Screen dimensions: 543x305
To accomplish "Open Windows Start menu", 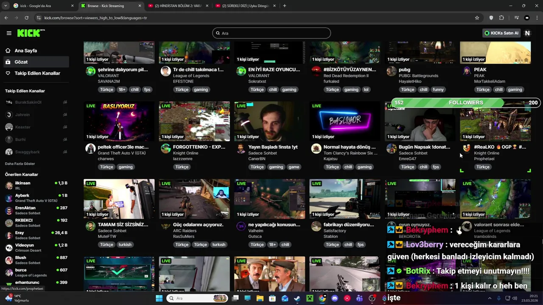I will [159, 298].
